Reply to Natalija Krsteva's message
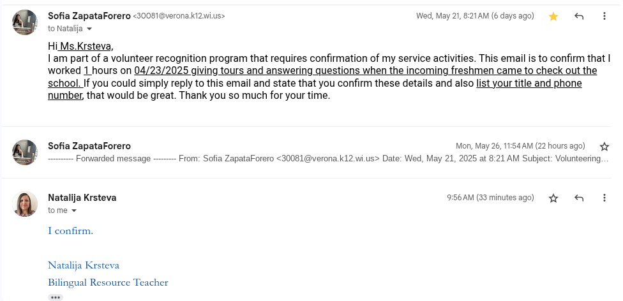The width and height of the screenshot is (623, 301). tap(579, 198)
